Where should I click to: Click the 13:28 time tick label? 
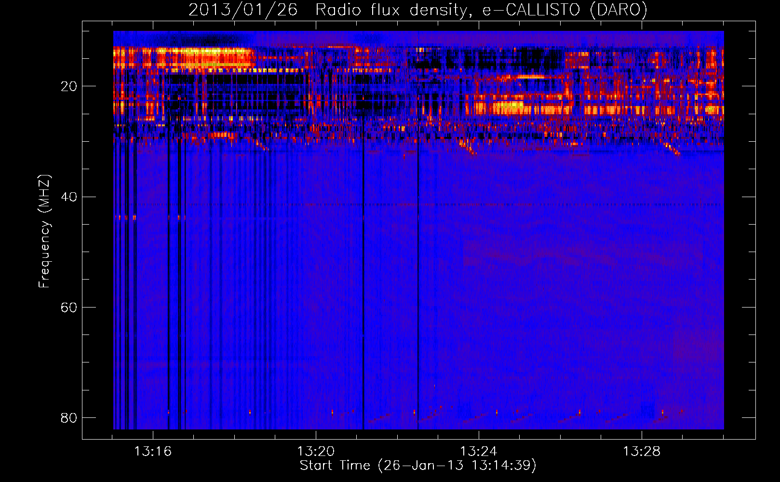click(642, 452)
